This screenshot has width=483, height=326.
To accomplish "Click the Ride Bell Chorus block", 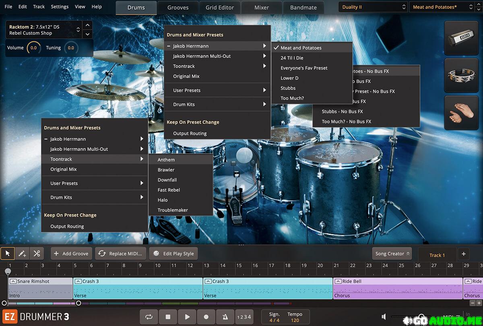I will [398, 288].
